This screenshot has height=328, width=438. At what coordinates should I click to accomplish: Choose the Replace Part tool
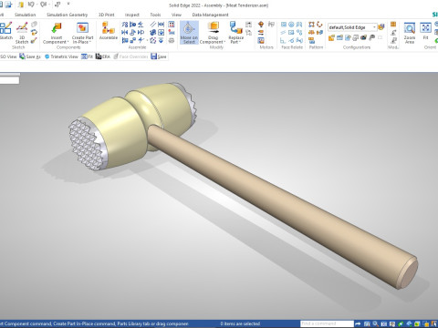click(235, 33)
